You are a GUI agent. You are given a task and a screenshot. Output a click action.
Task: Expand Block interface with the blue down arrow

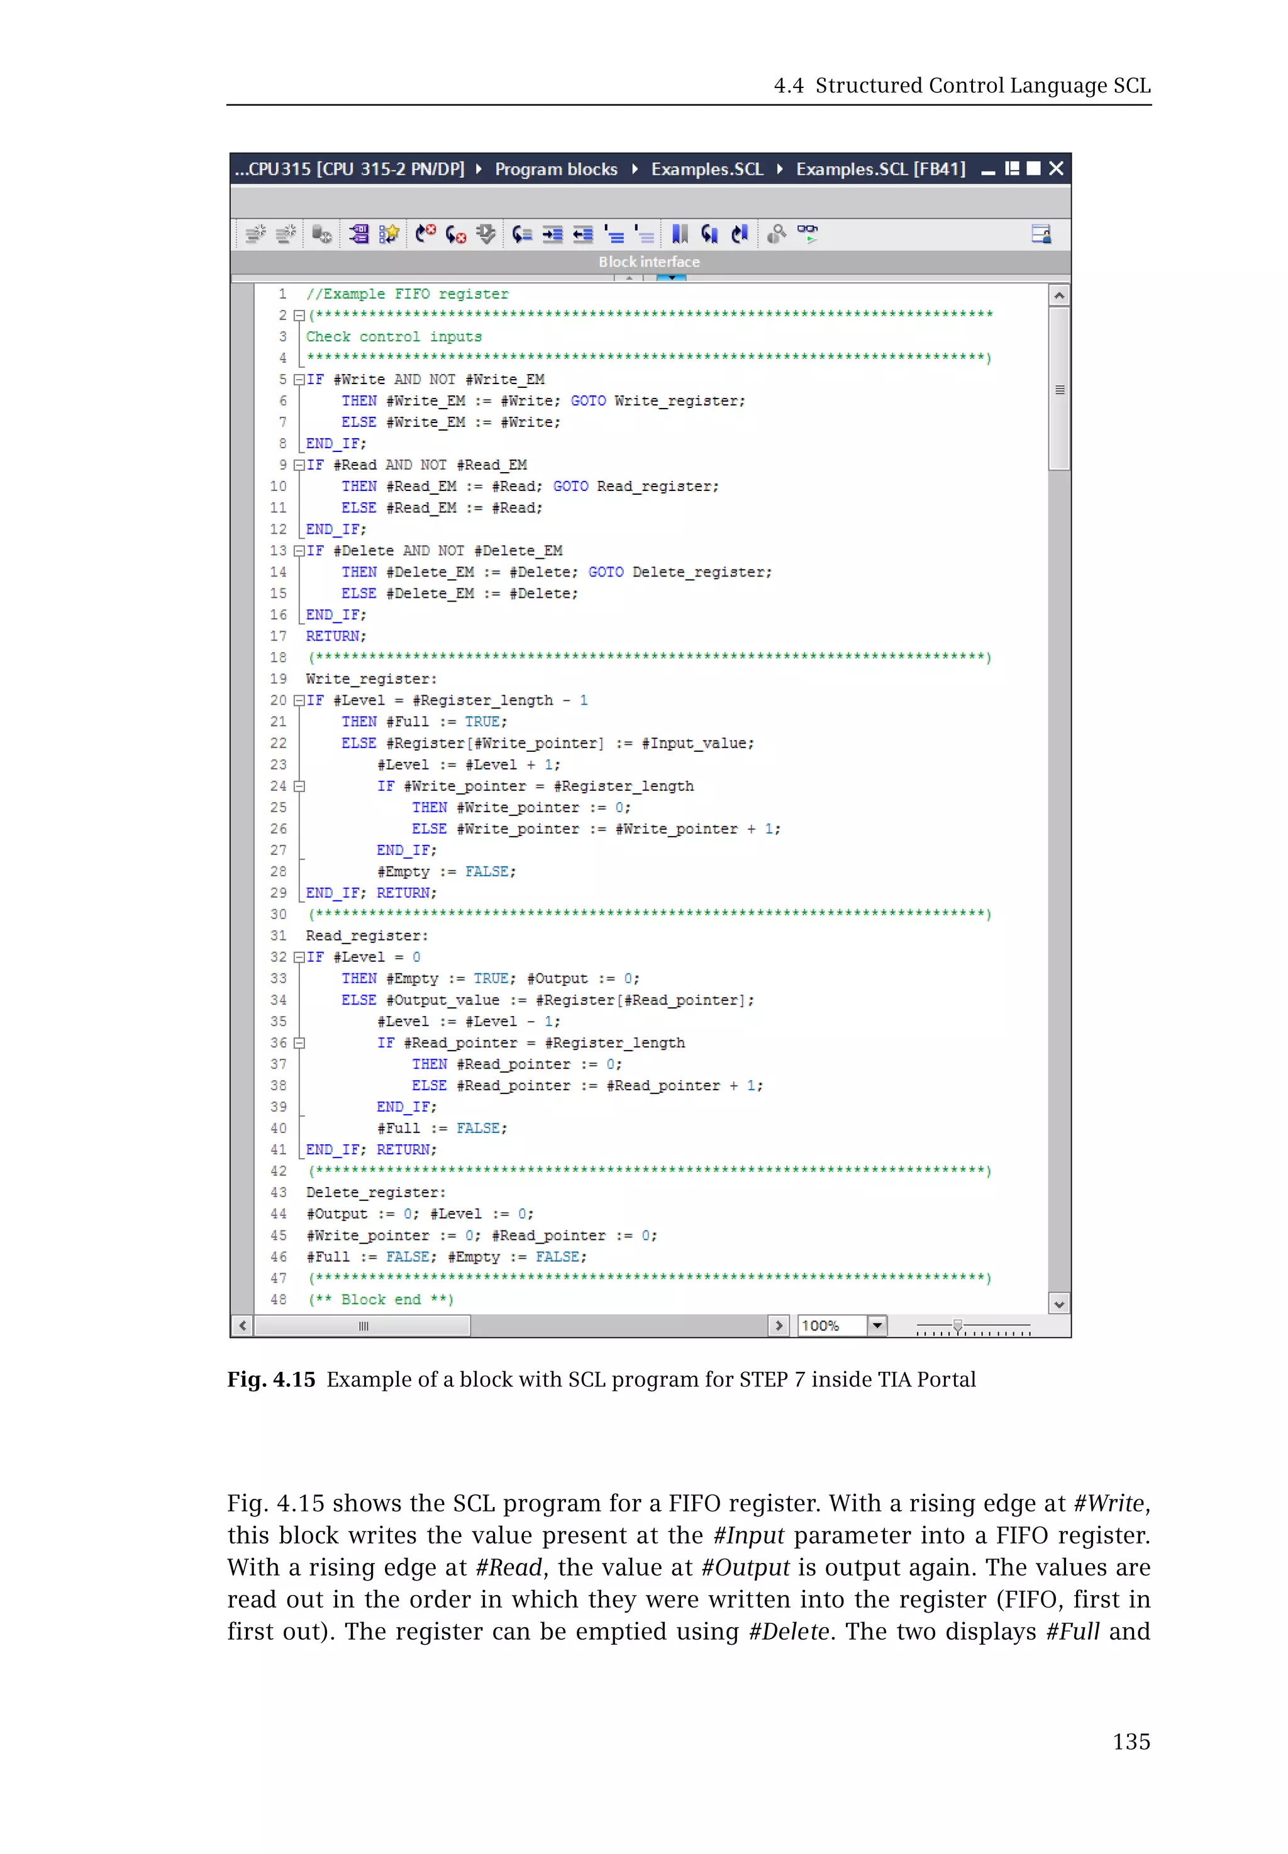pos(672,277)
